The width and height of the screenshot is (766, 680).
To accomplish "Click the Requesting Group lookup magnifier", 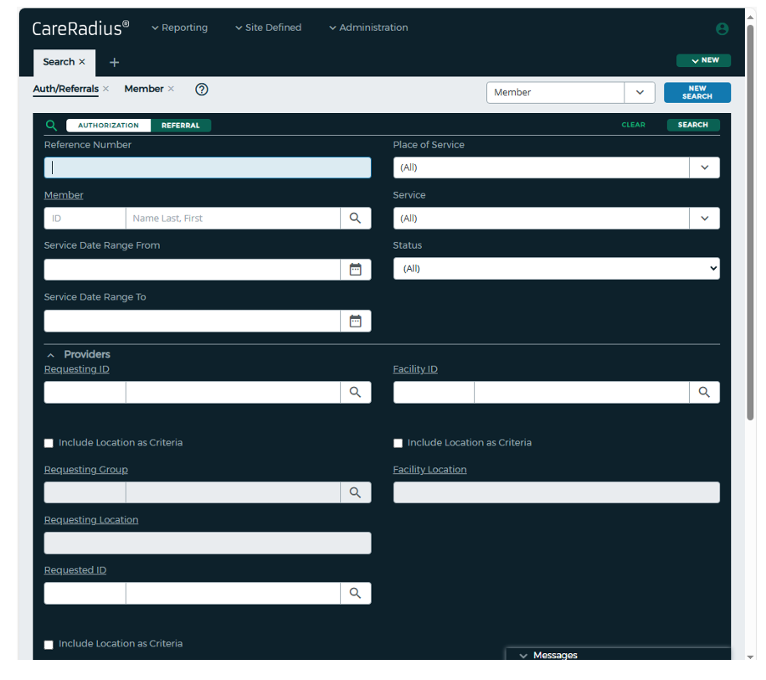I will pos(355,492).
